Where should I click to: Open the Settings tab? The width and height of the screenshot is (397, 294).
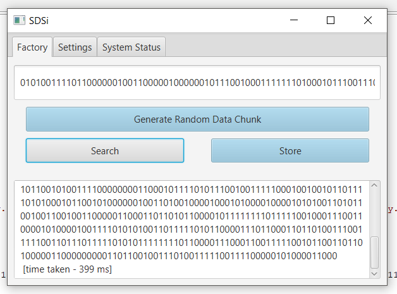(75, 47)
